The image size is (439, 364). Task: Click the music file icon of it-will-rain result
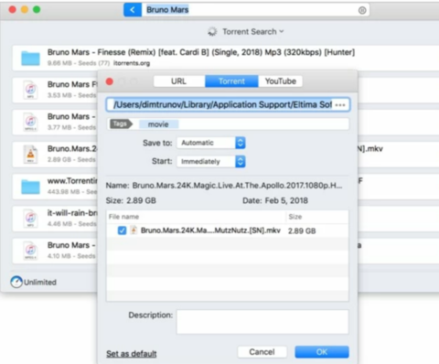(30, 219)
